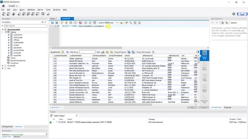Open SQL script file icon in the main toolbar
This screenshot has height=139, width=248.
click(x=9, y=14)
